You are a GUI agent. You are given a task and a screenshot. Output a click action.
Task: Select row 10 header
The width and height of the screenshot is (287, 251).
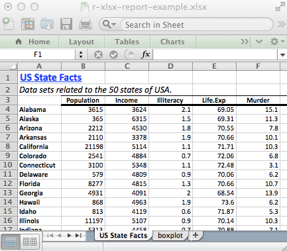coord(9,165)
